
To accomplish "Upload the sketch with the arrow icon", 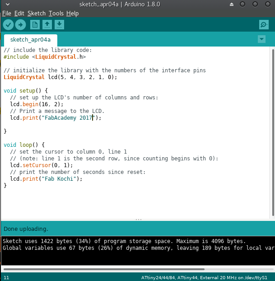I will [x=20, y=24].
